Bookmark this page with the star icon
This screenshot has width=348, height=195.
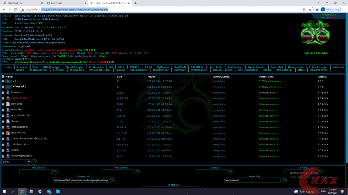coord(310,9)
